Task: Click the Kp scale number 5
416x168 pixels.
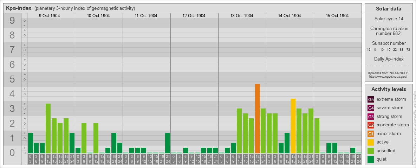Action: [12, 79]
